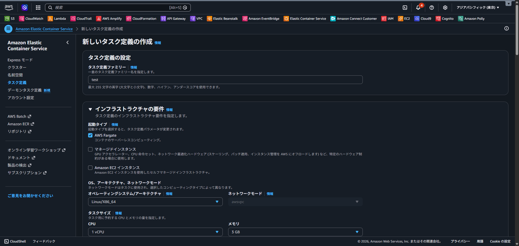The image size is (519, 246).
Task: Open the API Gateway shortcut
Action: pos(173,19)
